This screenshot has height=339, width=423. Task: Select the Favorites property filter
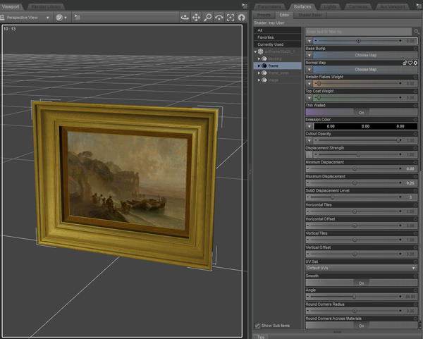[x=277, y=37]
